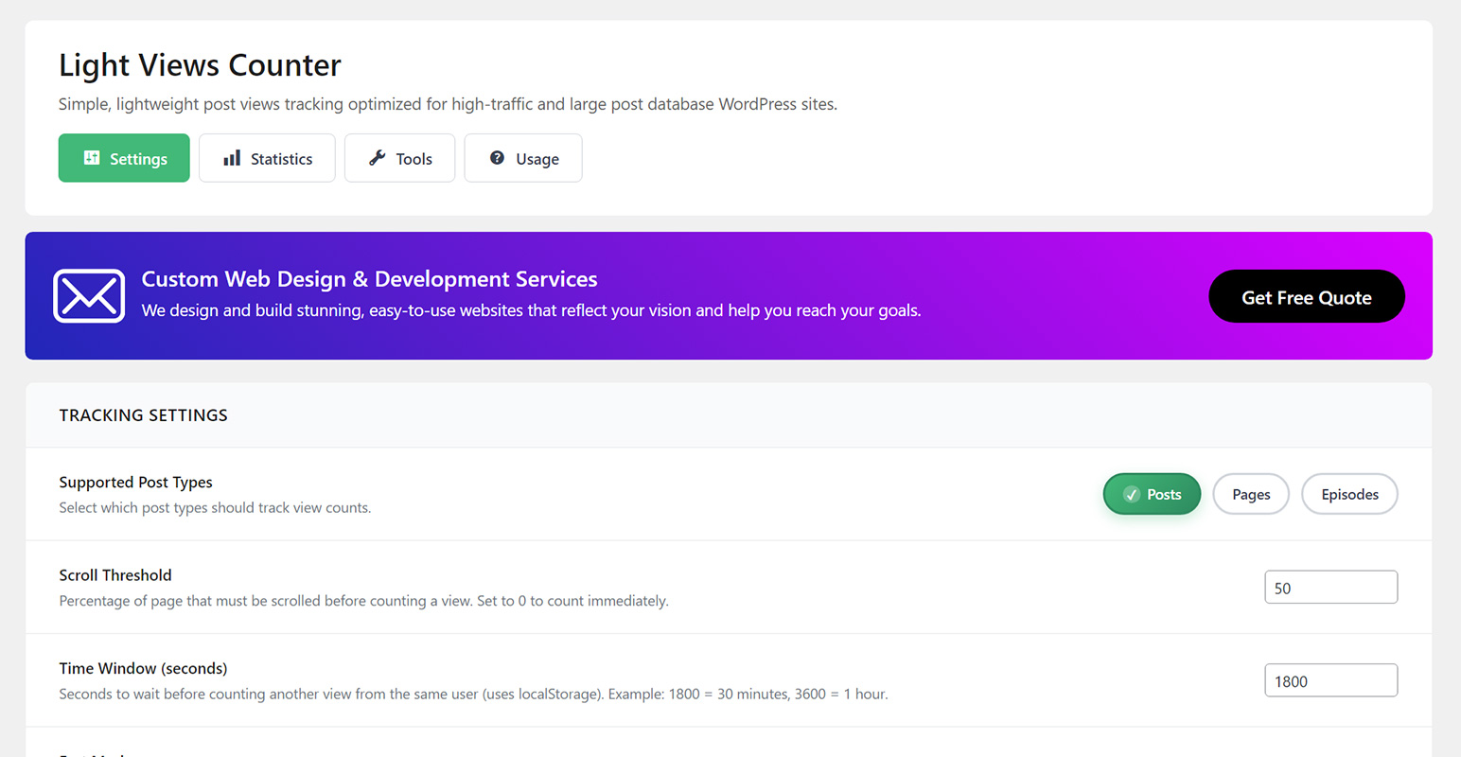Screen dimensions: 1461x757
Task: Click the Custom Web Design banner heading
Action: [369, 279]
